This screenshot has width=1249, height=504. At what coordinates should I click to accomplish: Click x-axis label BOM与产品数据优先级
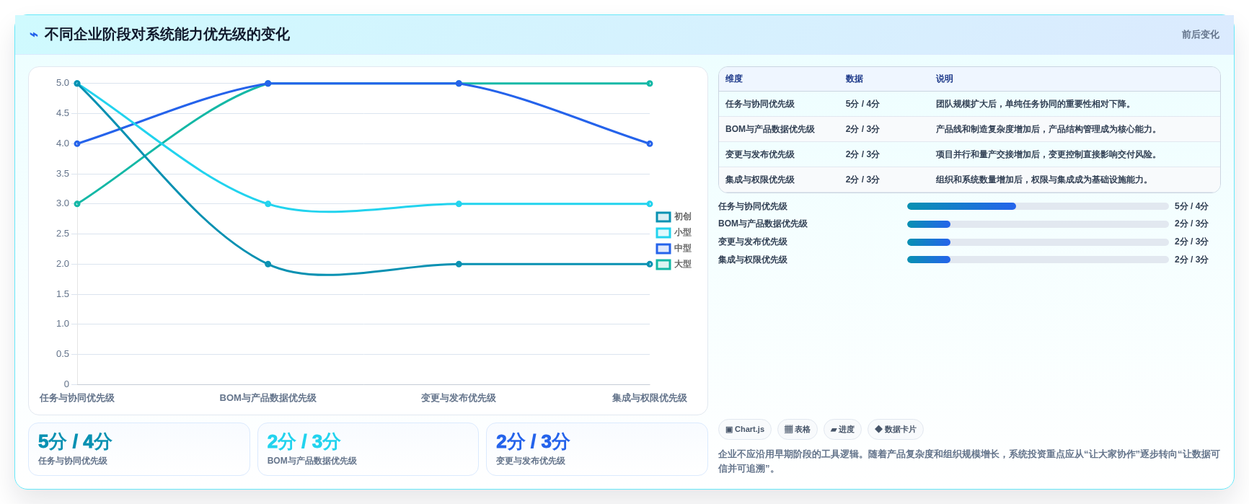[268, 398]
